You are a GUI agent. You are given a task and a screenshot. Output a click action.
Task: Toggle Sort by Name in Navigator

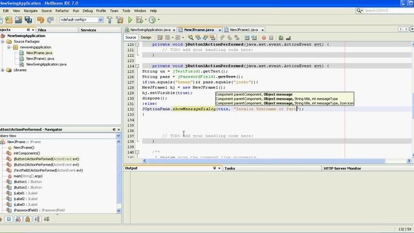pyautogui.click(x=38, y=219)
